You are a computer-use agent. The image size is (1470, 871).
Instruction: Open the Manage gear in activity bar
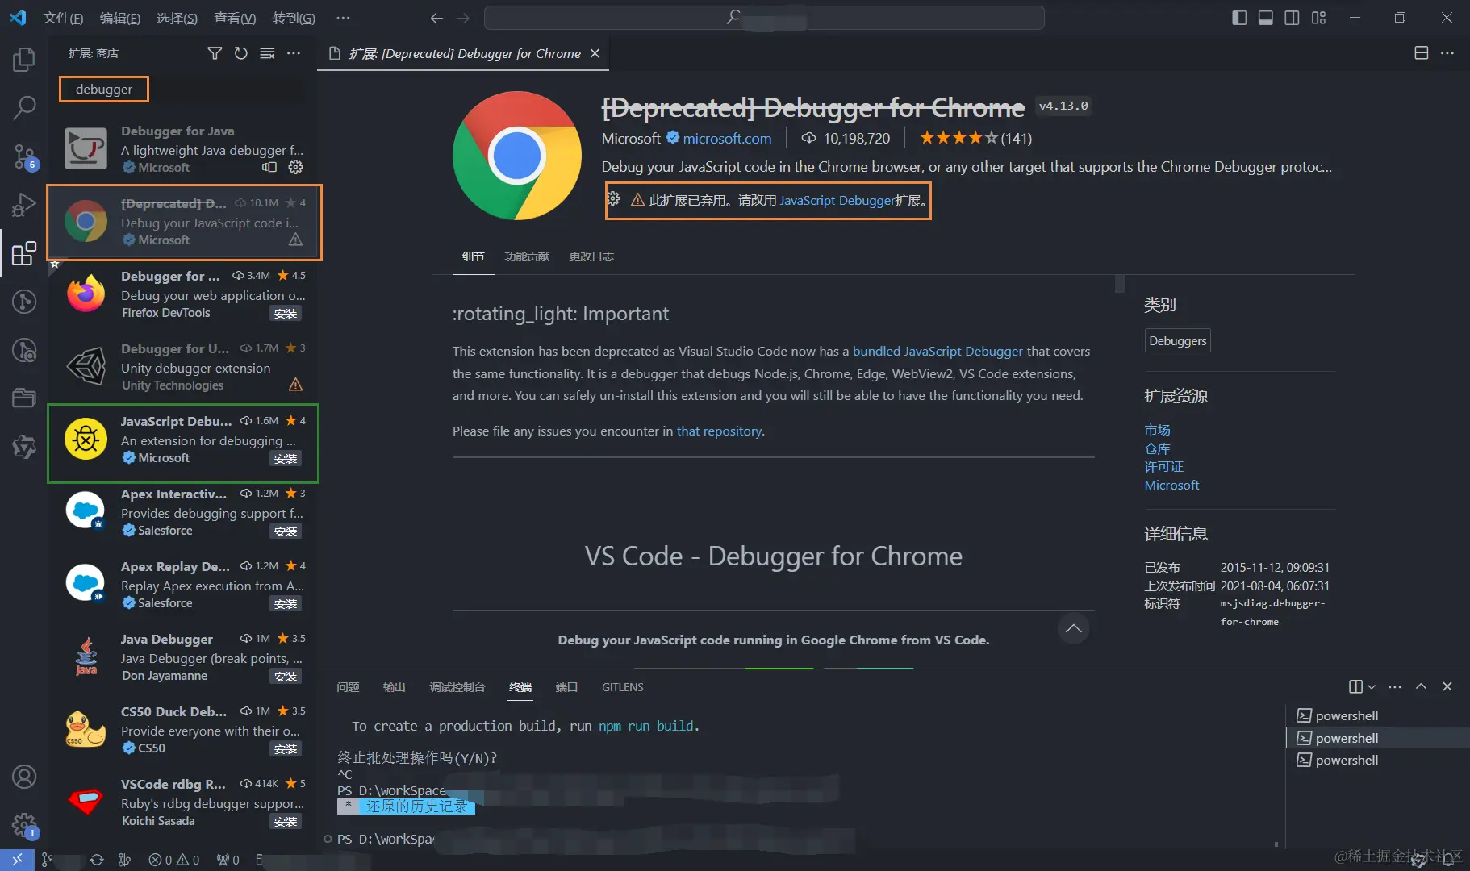tap(24, 826)
